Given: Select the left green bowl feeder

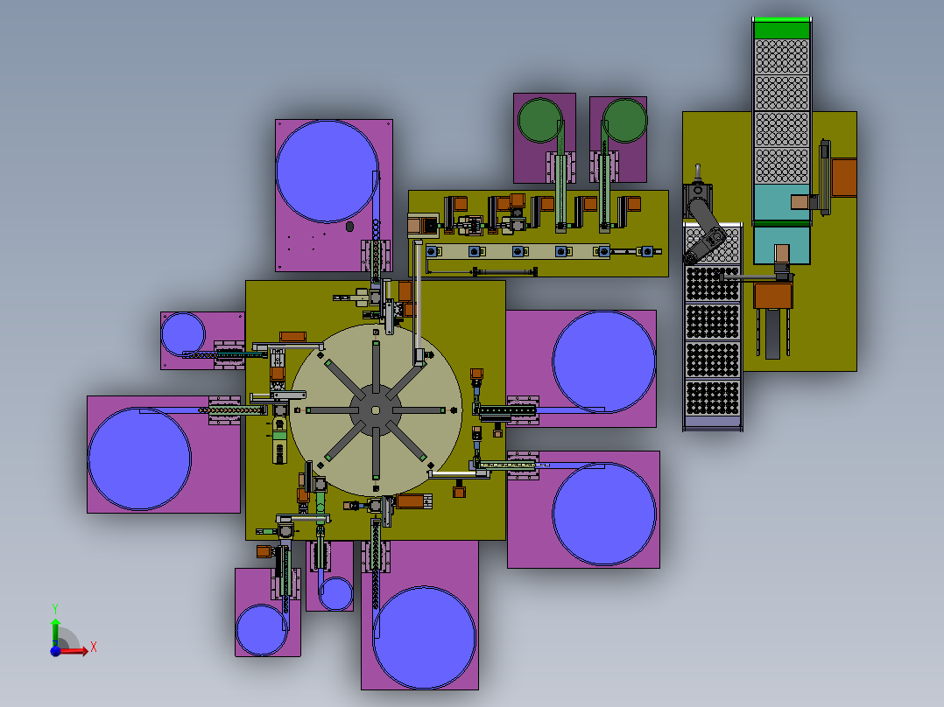Looking at the screenshot, I should click(540, 121).
